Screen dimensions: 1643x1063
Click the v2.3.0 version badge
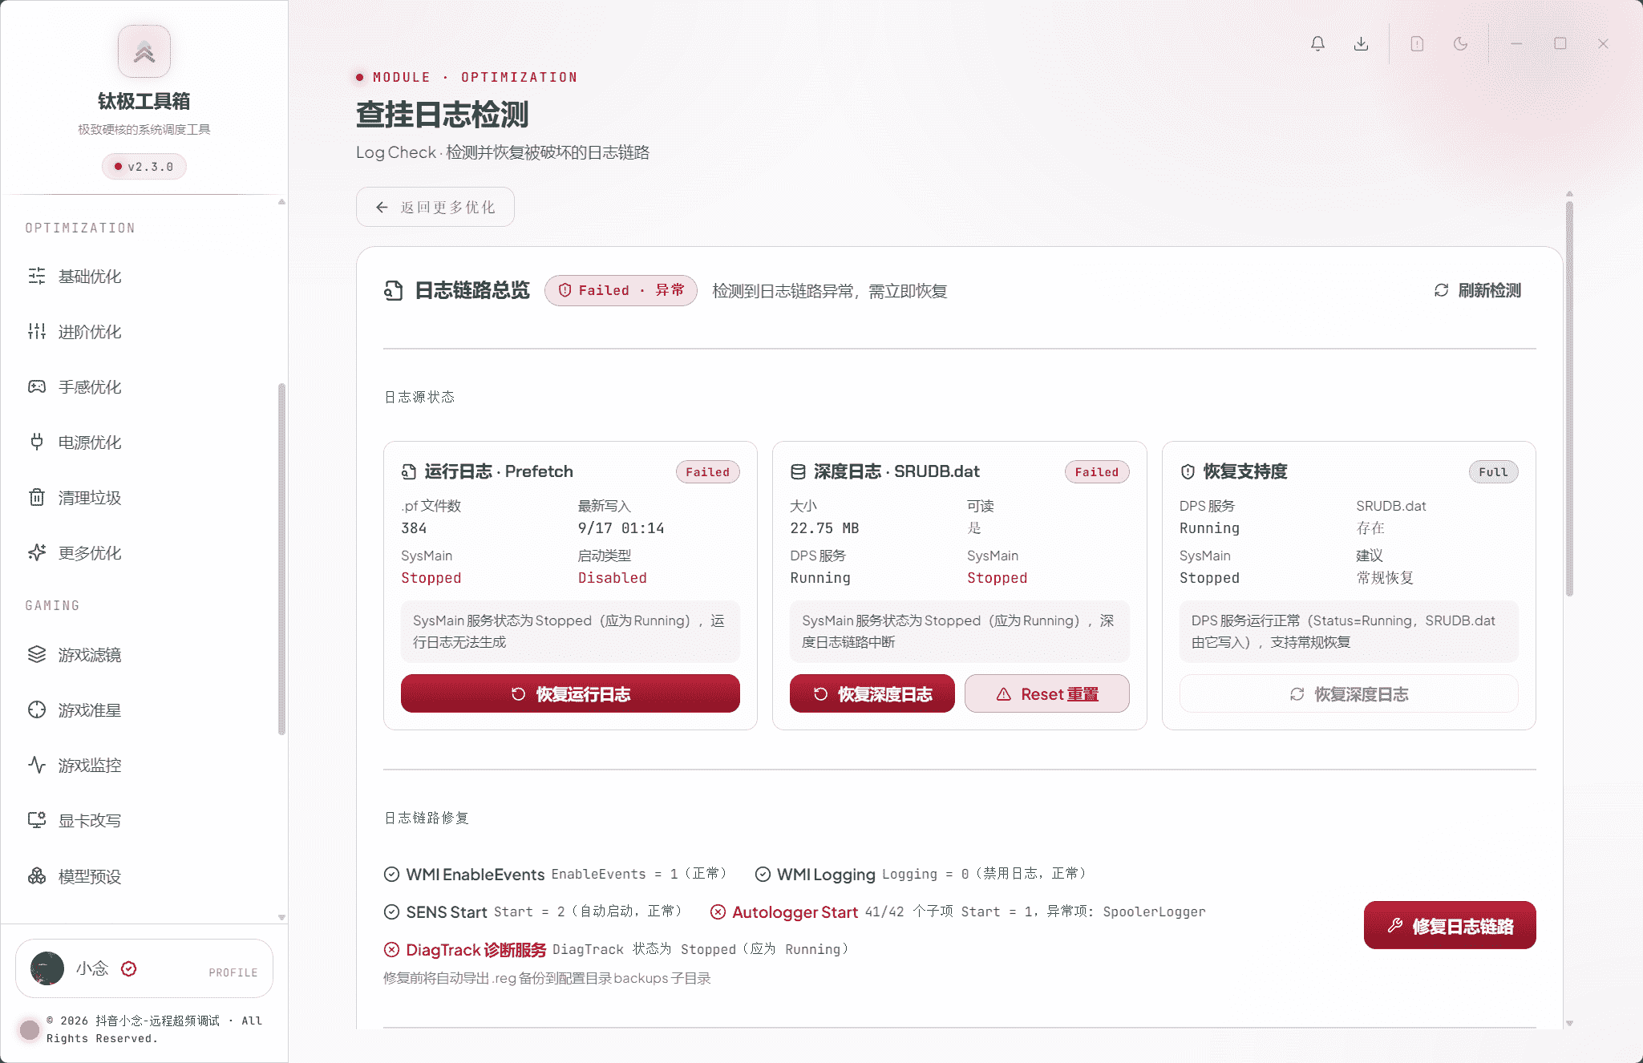tap(144, 167)
